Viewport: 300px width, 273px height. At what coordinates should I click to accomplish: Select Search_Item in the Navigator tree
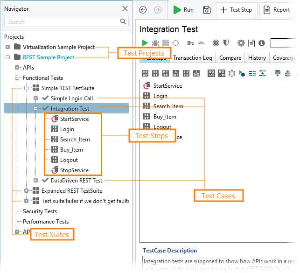(x=75, y=140)
